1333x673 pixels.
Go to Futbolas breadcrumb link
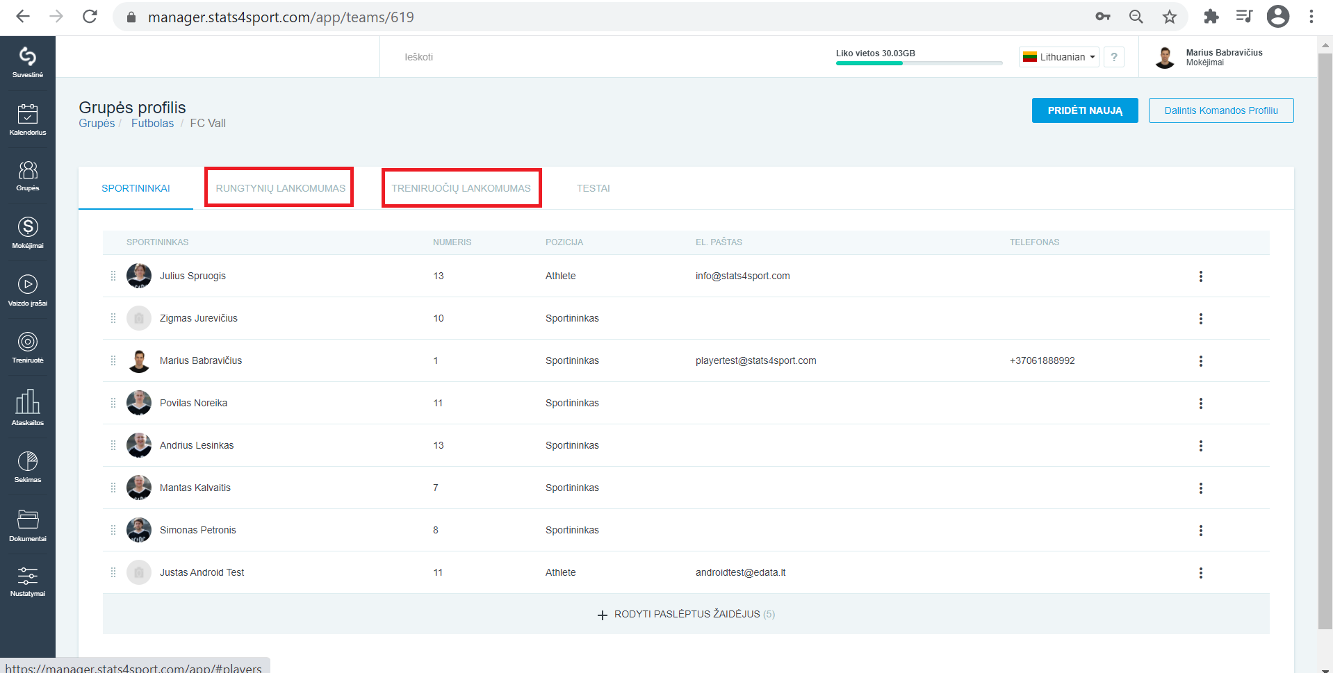(x=152, y=123)
